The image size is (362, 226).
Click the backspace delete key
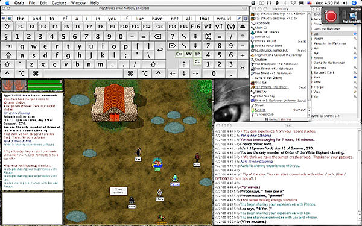157,36
